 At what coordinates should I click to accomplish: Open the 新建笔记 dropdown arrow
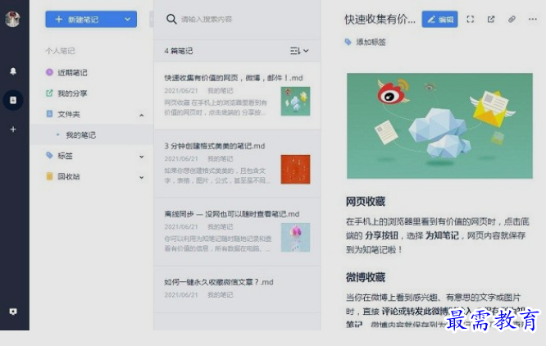pyautogui.click(x=127, y=19)
